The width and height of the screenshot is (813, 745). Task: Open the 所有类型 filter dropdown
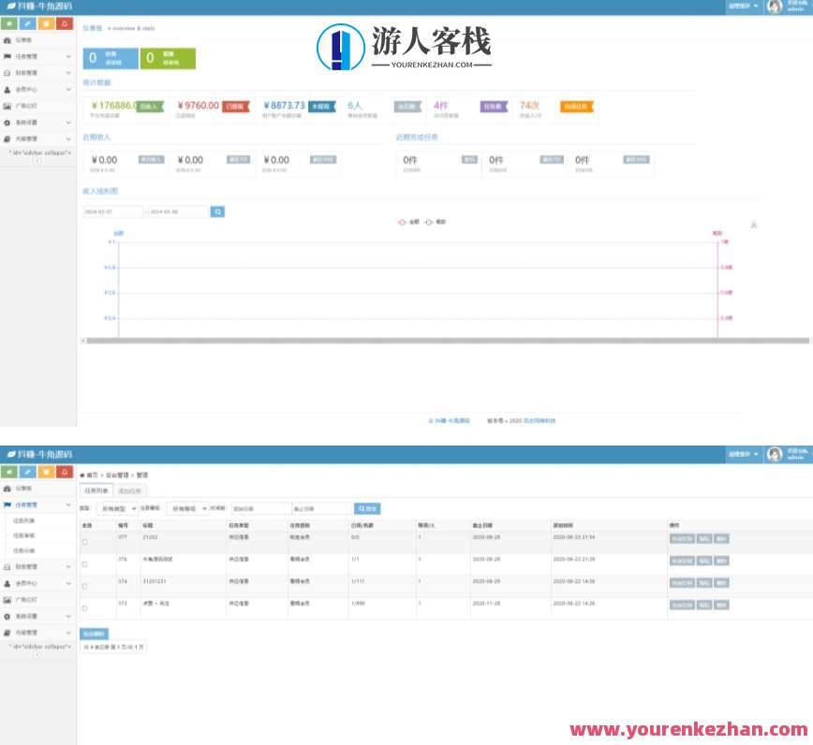(115, 508)
